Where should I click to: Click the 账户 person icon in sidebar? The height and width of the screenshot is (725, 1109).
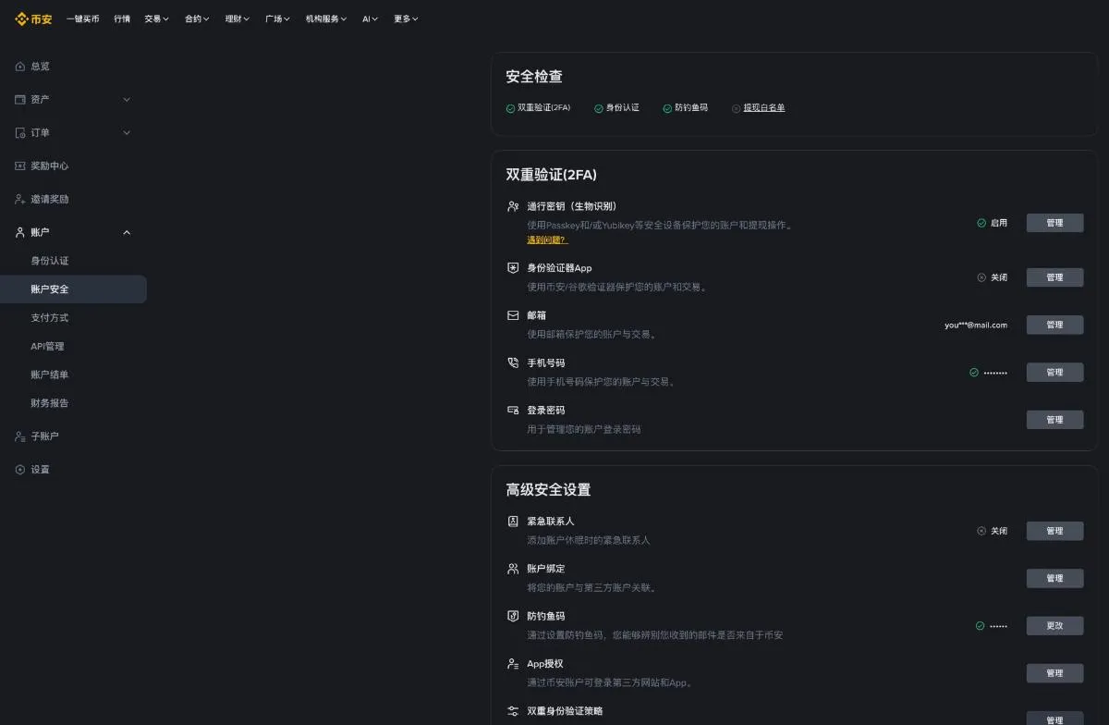click(x=20, y=232)
